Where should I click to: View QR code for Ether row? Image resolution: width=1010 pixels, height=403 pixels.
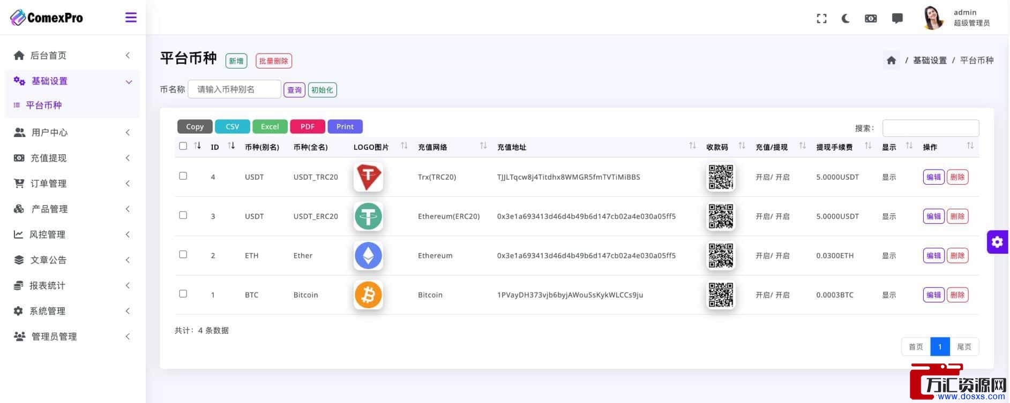pyautogui.click(x=721, y=256)
